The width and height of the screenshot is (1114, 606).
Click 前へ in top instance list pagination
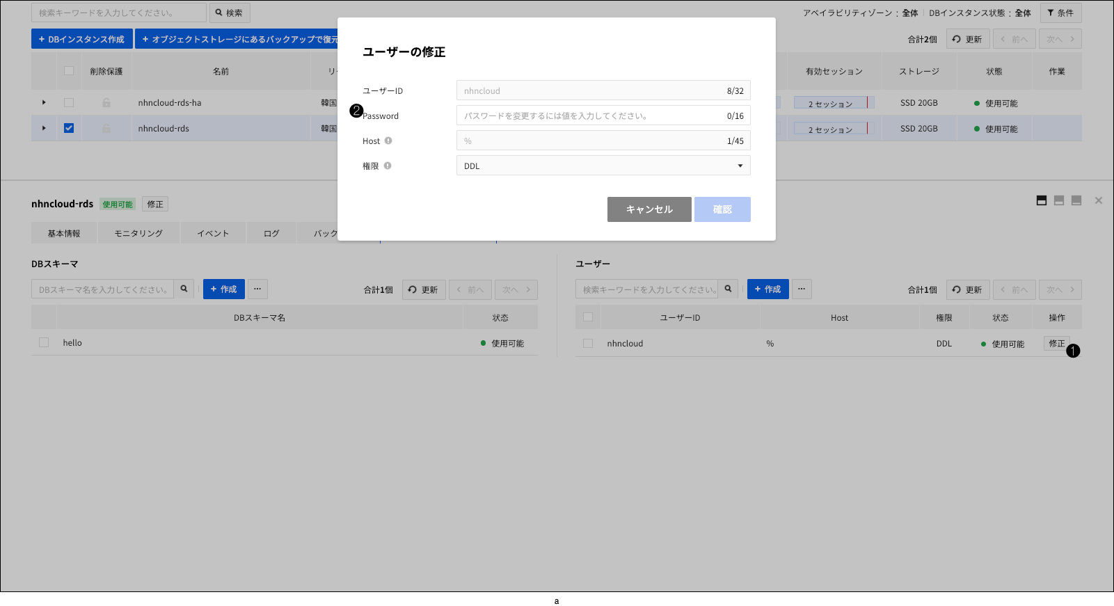tap(1014, 39)
